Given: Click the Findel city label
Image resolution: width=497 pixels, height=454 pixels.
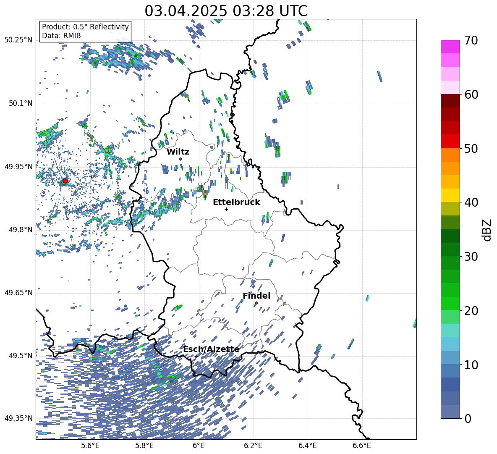Looking at the screenshot, I should click(256, 296).
